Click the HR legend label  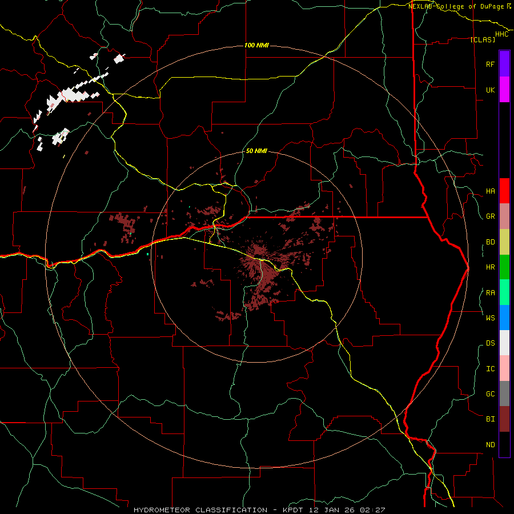(x=490, y=267)
